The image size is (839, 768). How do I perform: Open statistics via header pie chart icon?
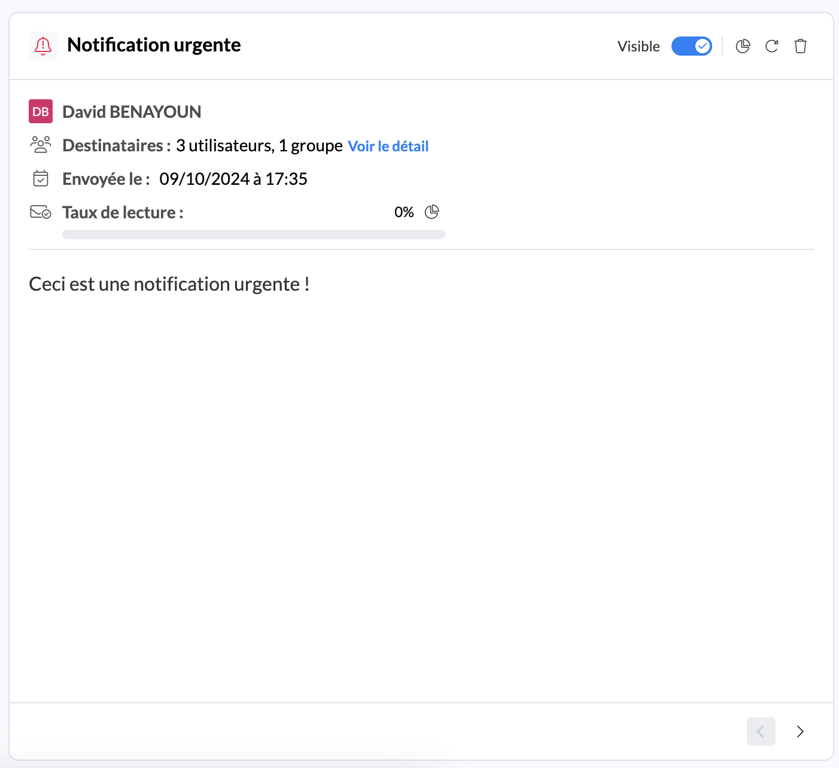(x=743, y=46)
